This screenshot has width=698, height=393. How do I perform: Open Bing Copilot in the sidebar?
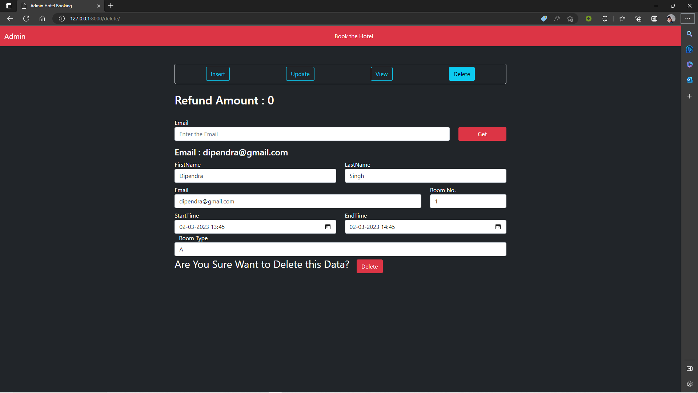click(690, 49)
